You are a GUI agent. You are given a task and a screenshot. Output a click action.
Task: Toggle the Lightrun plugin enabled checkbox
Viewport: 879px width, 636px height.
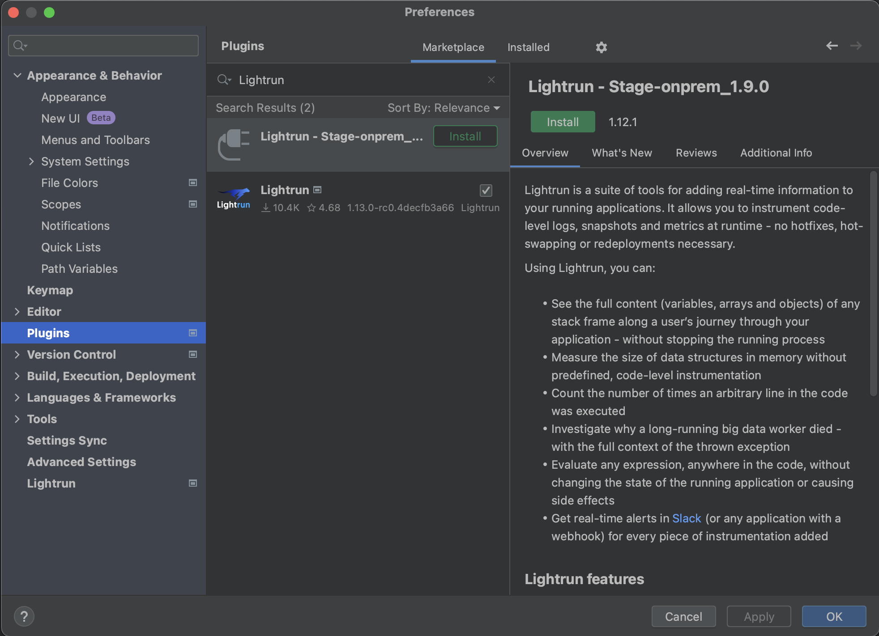486,191
